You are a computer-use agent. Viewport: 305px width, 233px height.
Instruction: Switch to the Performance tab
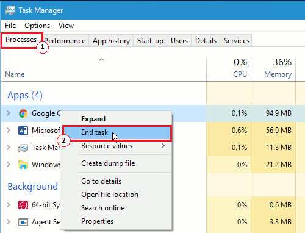tap(65, 41)
